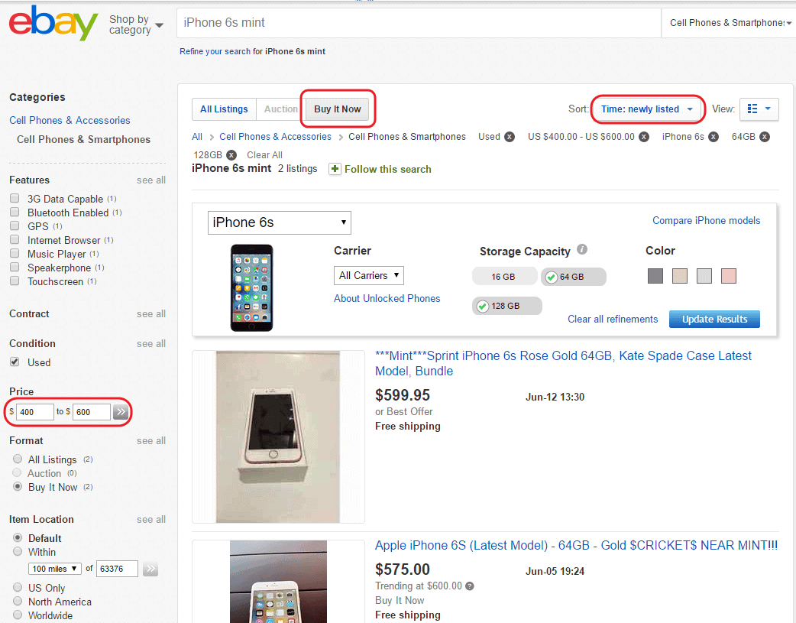Open the All Carriers dropdown
Viewport: 796px width, 623px height.
tap(368, 275)
